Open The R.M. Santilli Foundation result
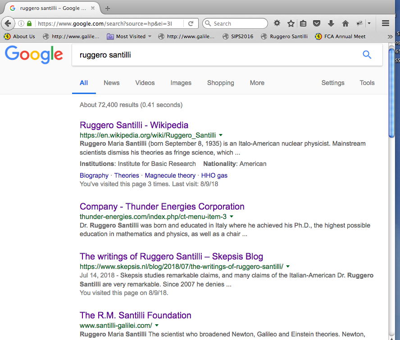Screen dimensions: 400x340 pyautogui.click(x=136, y=315)
